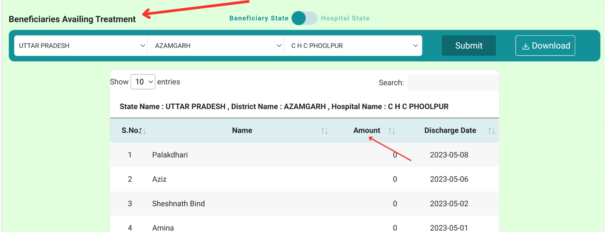Open the UTTAR PRADESH state dropdown

[x=81, y=46]
